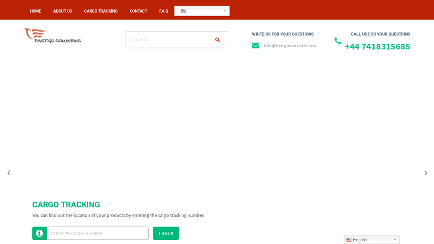Image resolution: width=434 pixels, height=244 pixels.
Task: Click the info@fastgocouriers.com email link
Action: coord(290,46)
